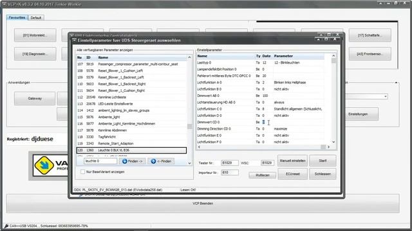Click the Gateway button

35,98
